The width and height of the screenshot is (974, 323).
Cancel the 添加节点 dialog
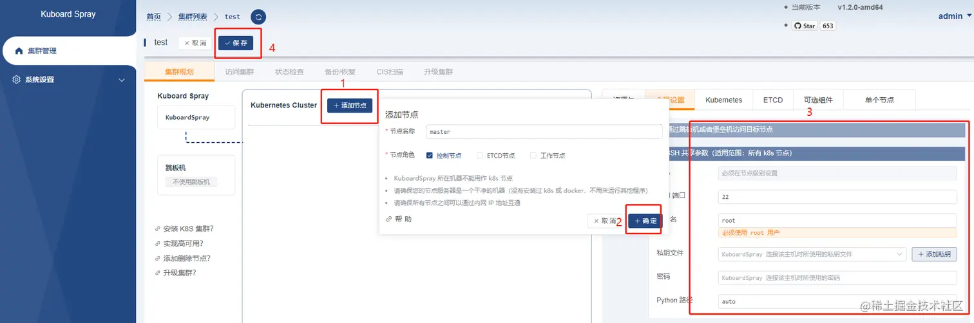[x=605, y=221]
